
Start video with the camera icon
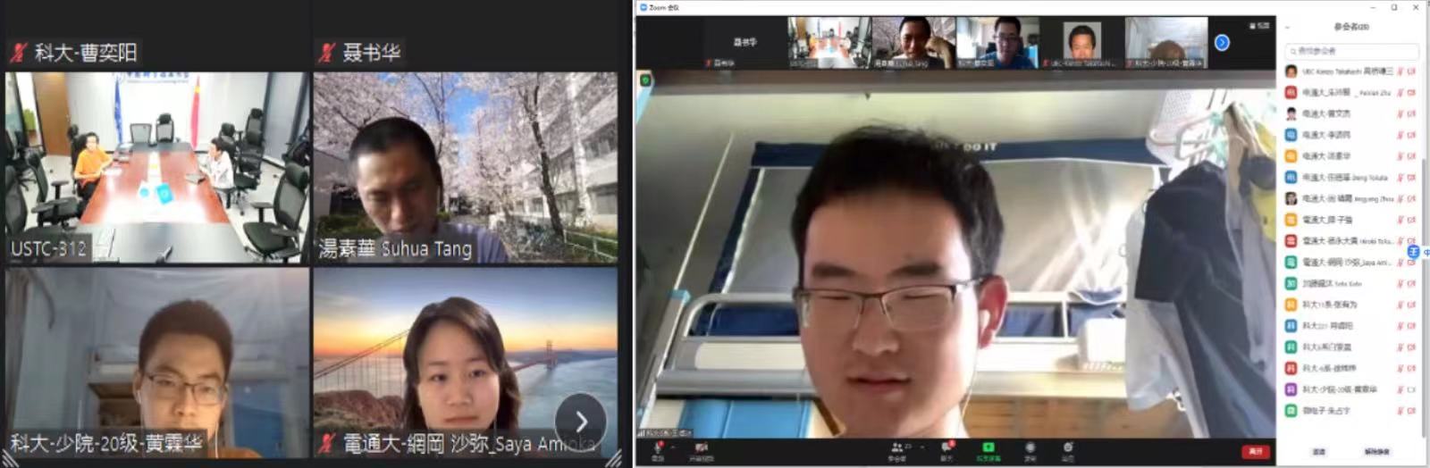702,447
